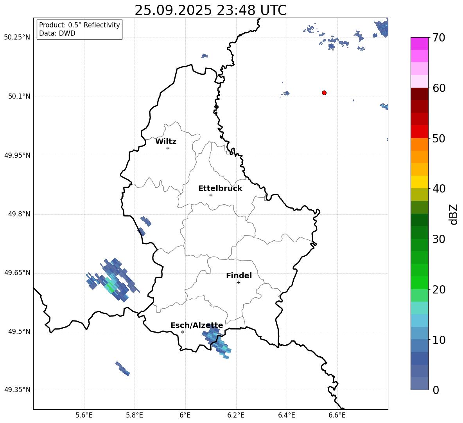Click the bright green colorbar segment above 20
Screen dimensions: 463x423
420,283
